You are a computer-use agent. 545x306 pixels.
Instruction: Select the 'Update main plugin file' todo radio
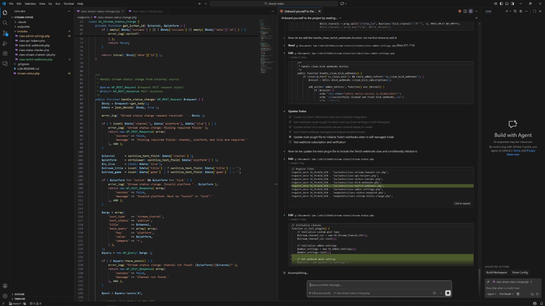coord(290,137)
